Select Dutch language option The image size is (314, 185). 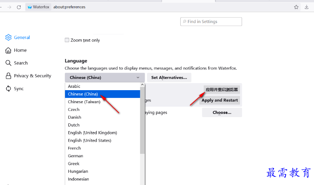pos(102,125)
